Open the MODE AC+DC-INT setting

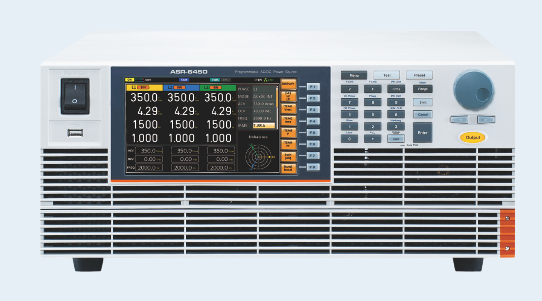point(256,97)
